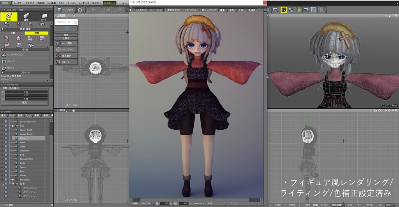The width and height of the screenshot is (399, 207).
Task: Open the 選択 menu in the browser panel
Action: pos(4,115)
